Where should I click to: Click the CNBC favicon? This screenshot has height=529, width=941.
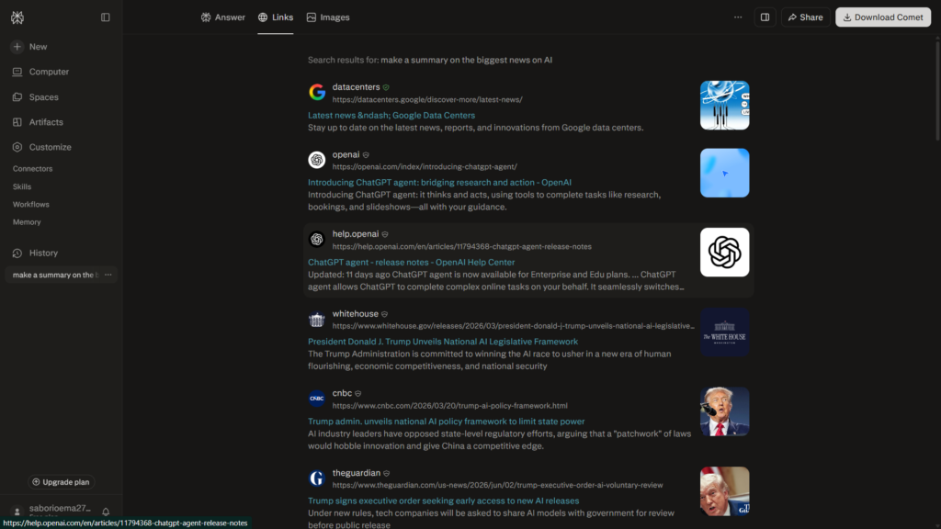(x=317, y=399)
